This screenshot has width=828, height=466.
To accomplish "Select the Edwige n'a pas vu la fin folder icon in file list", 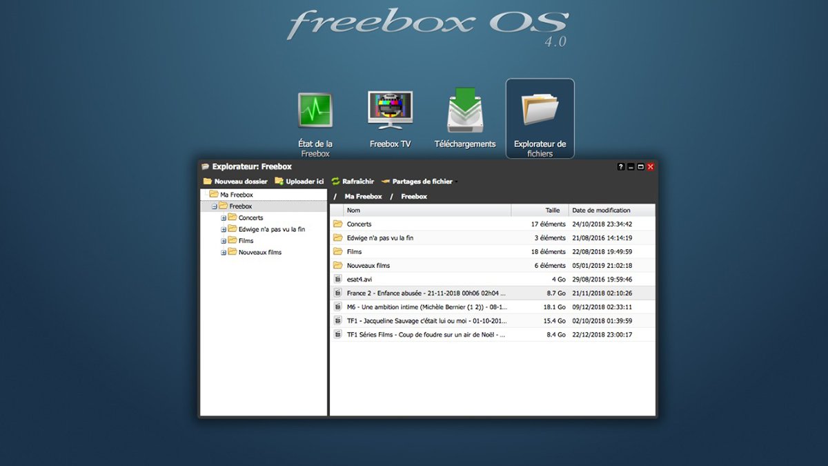I will click(x=337, y=237).
